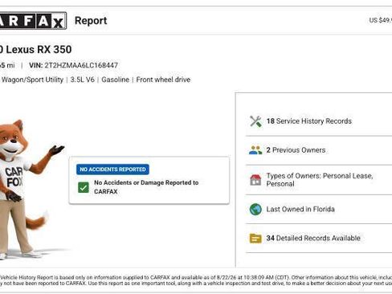The width and height of the screenshot is (392, 294).
Task: Click the house types of owners icon
Action: click(x=255, y=180)
